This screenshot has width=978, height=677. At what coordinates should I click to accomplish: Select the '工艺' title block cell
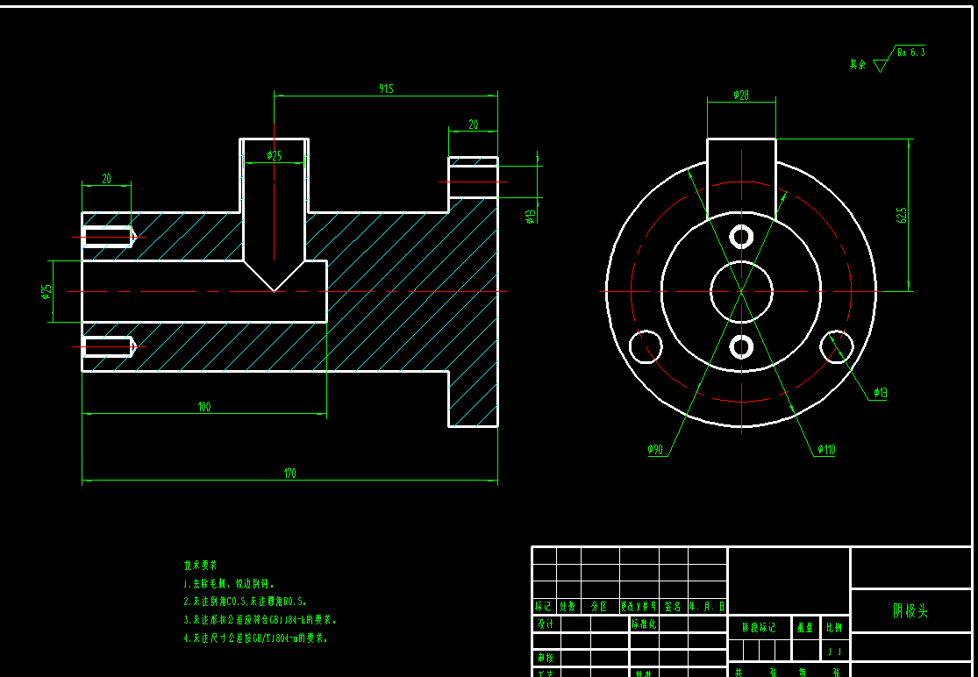pyautogui.click(x=546, y=673)
